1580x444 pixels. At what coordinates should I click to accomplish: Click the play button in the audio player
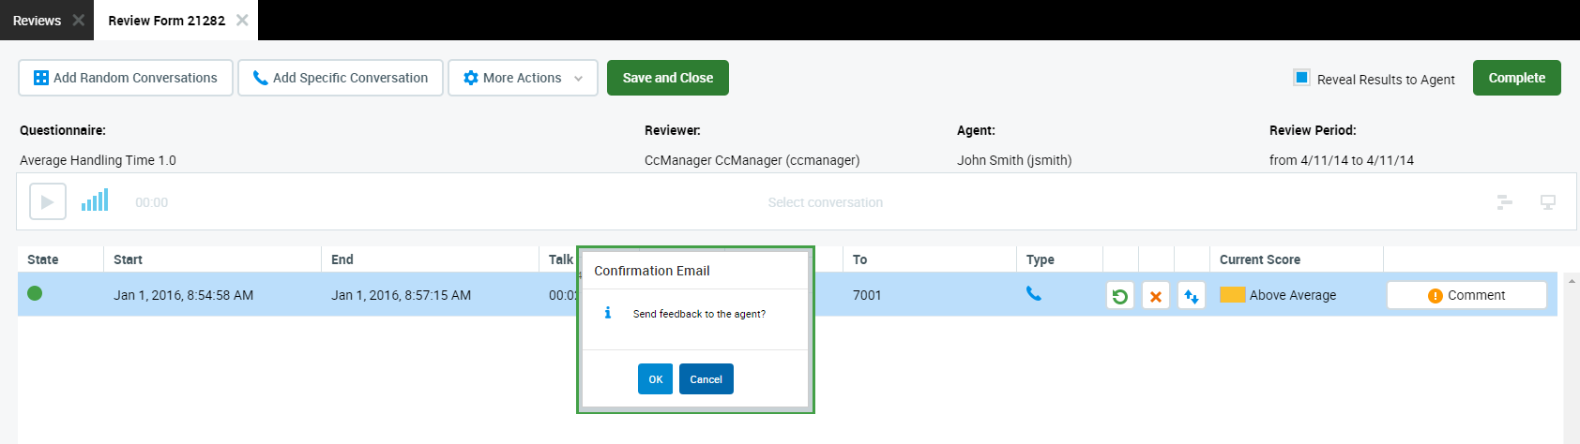[x=48, y=202]
